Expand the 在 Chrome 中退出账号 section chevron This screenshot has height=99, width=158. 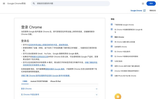tap(97, 95)
